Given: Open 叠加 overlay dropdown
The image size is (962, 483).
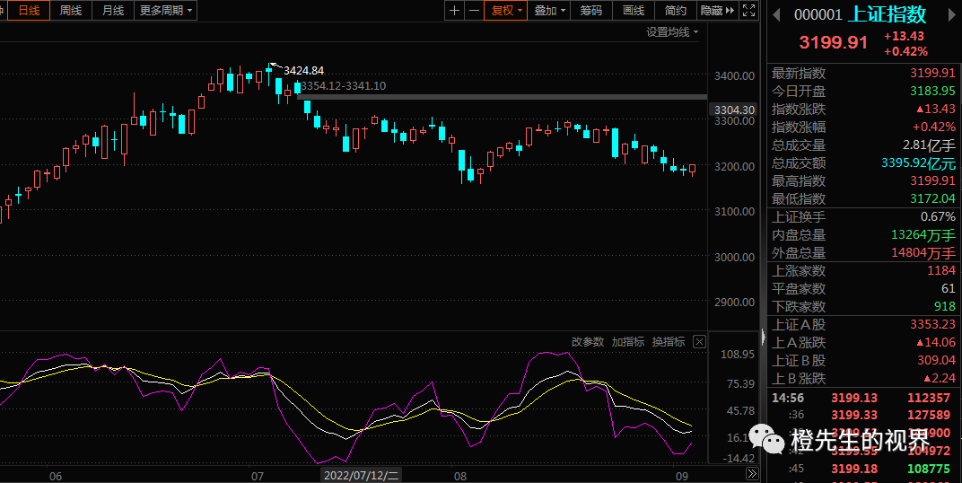Looking at the screenshot, I should click(x=549, y=11).
